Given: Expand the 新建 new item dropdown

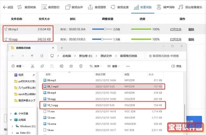Looking at the screenshot, I should tap(18, 66).
